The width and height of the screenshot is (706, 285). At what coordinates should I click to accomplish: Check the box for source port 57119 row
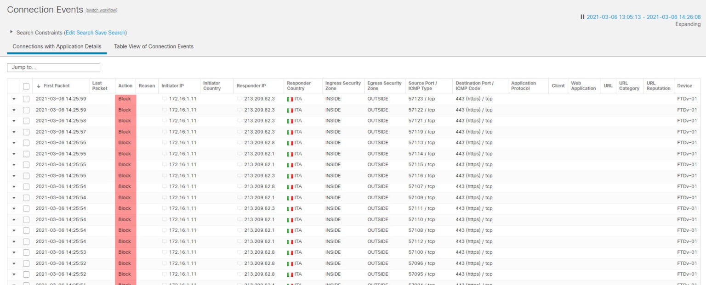pyautogui.click(x=26, y=132)
